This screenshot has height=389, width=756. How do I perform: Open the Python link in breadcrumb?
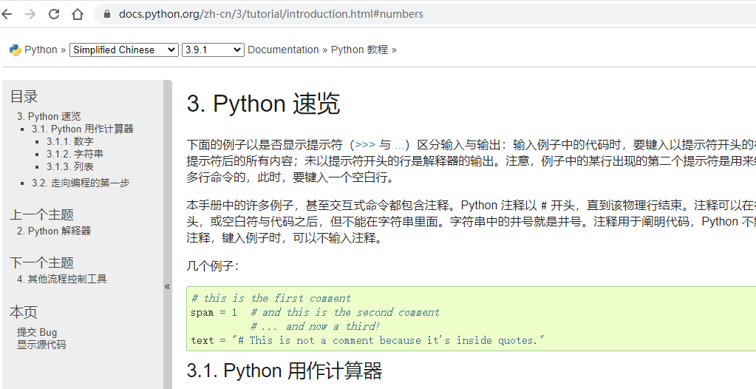tap(41, 50)
